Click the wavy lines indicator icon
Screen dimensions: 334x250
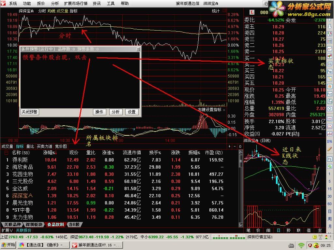click(329, 118)
